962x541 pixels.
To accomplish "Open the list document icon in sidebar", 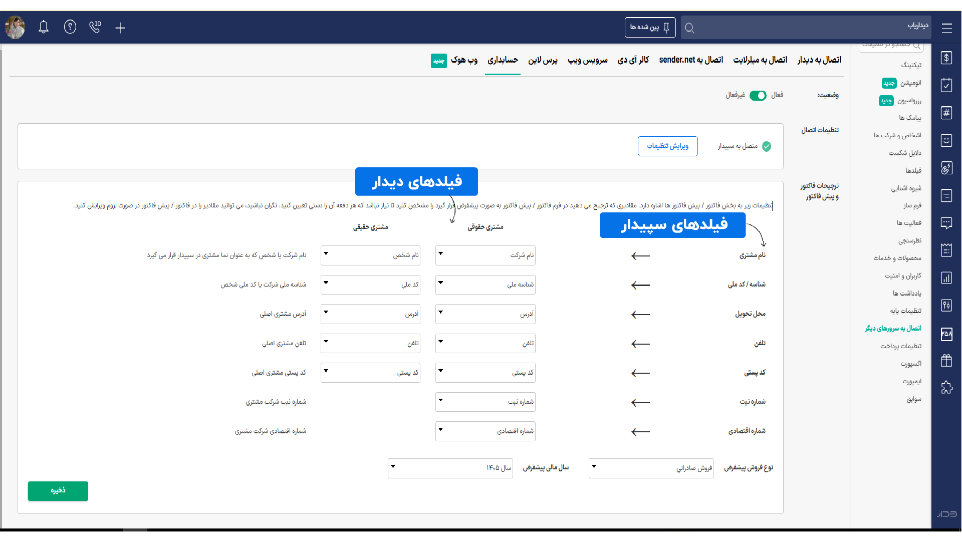I will tap(946, 195).
